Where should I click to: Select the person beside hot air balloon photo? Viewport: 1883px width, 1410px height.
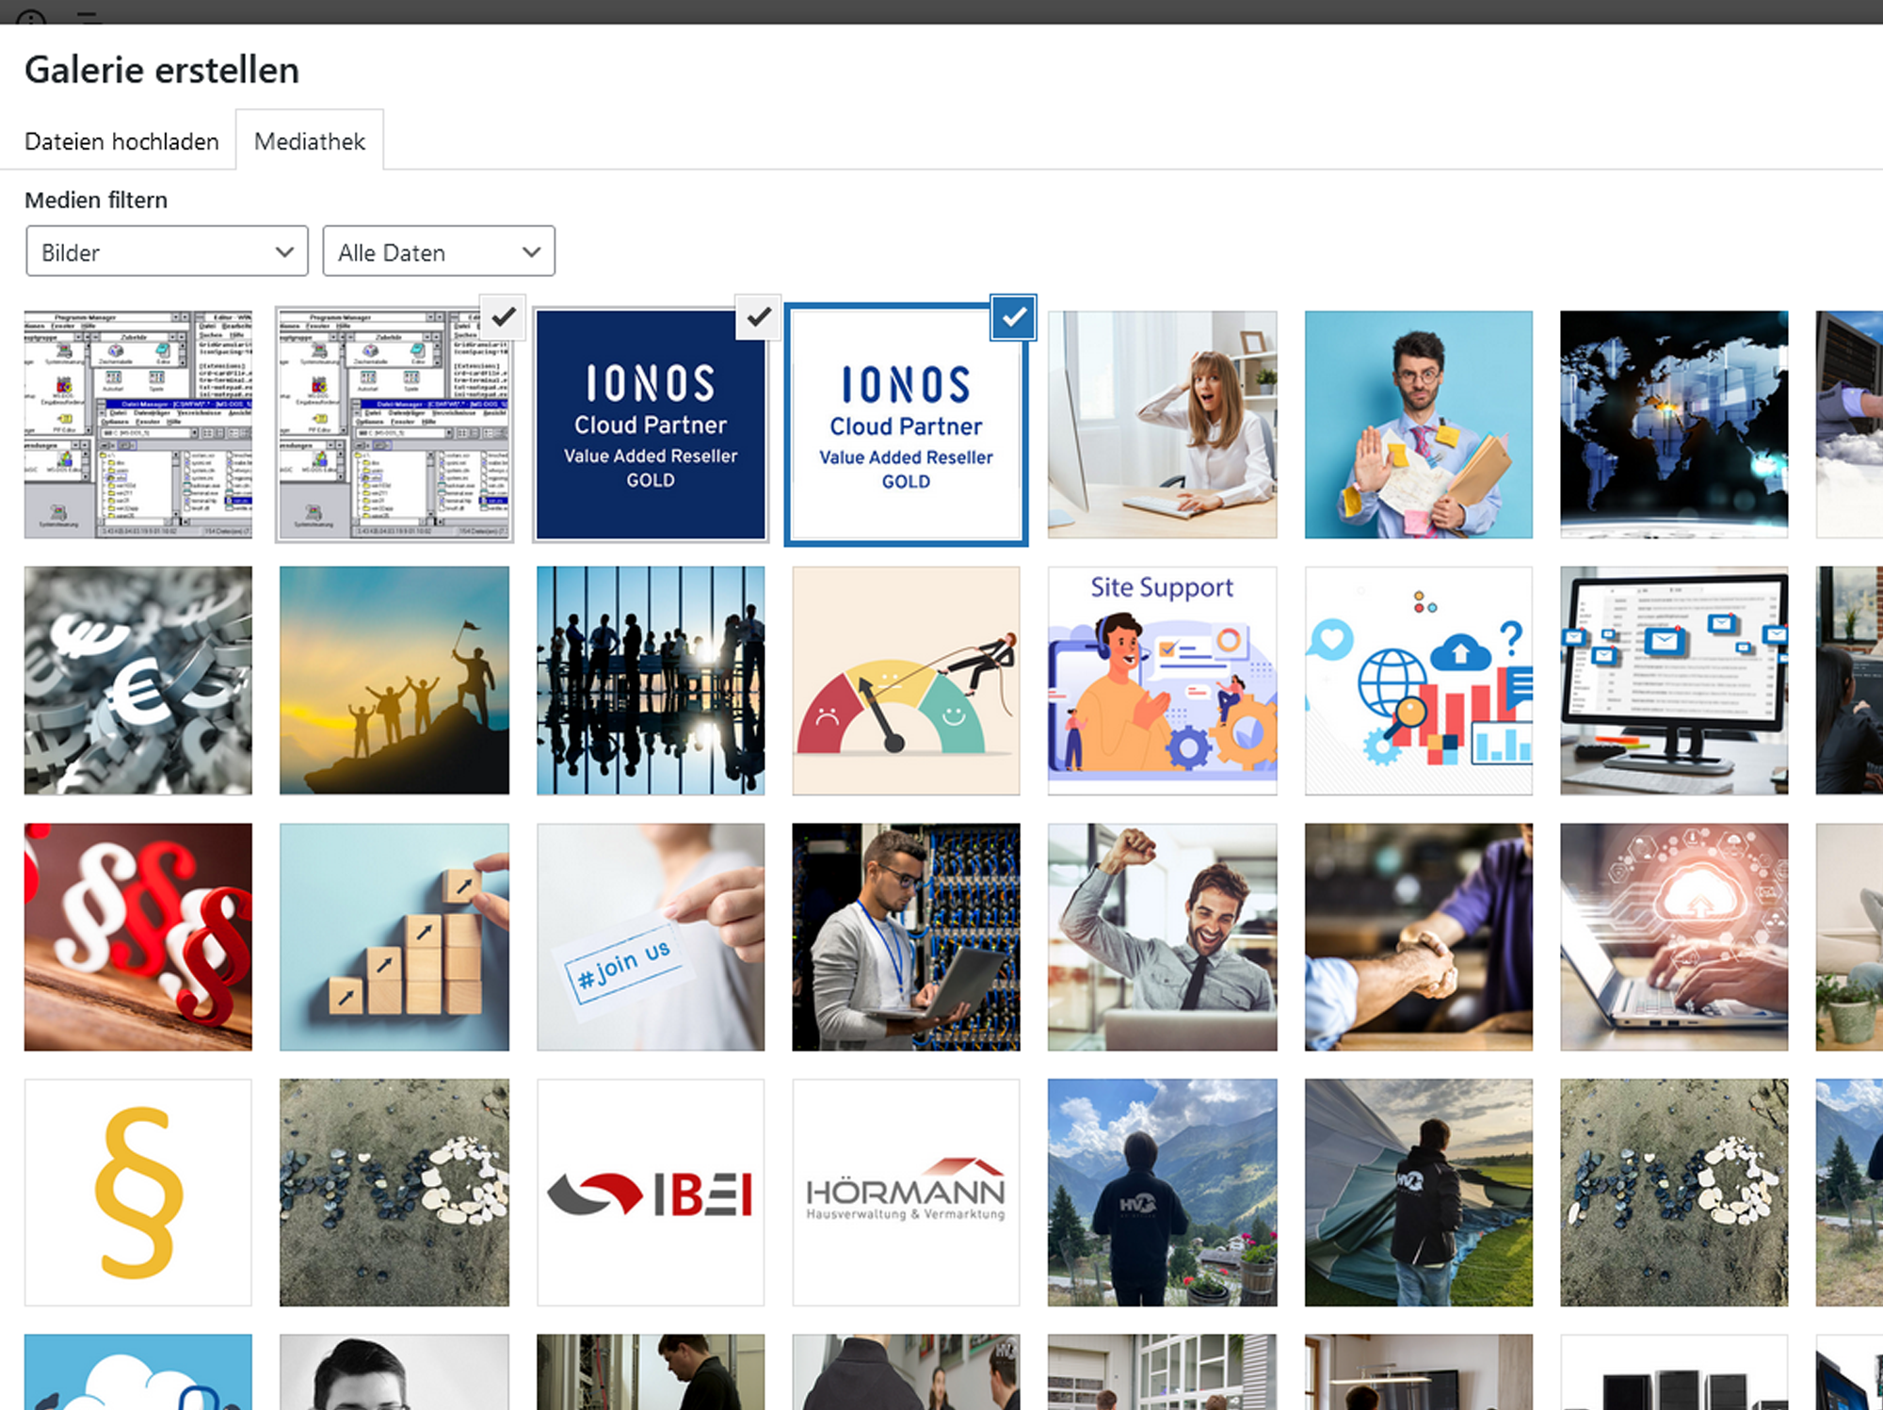(1418, 1193)
